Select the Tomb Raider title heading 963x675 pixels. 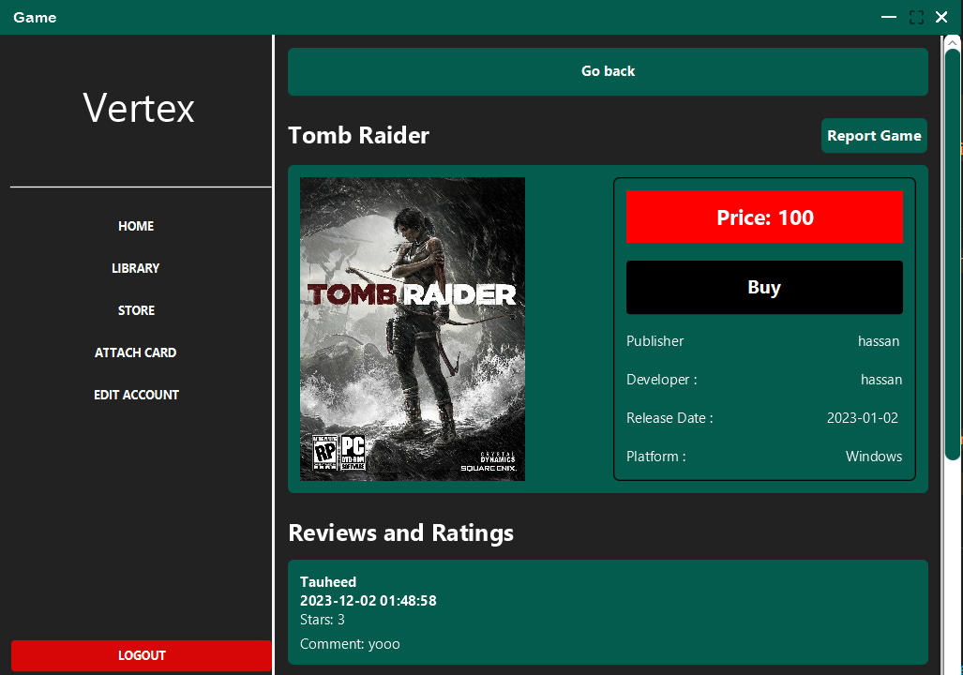(x=359, y=136)
